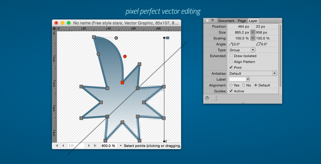
Task: Close the properties panel with gray circle
Action: 207,20
